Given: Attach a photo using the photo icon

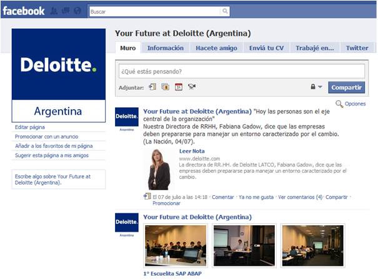Looking at the screenshot, I should click(166, 87).
